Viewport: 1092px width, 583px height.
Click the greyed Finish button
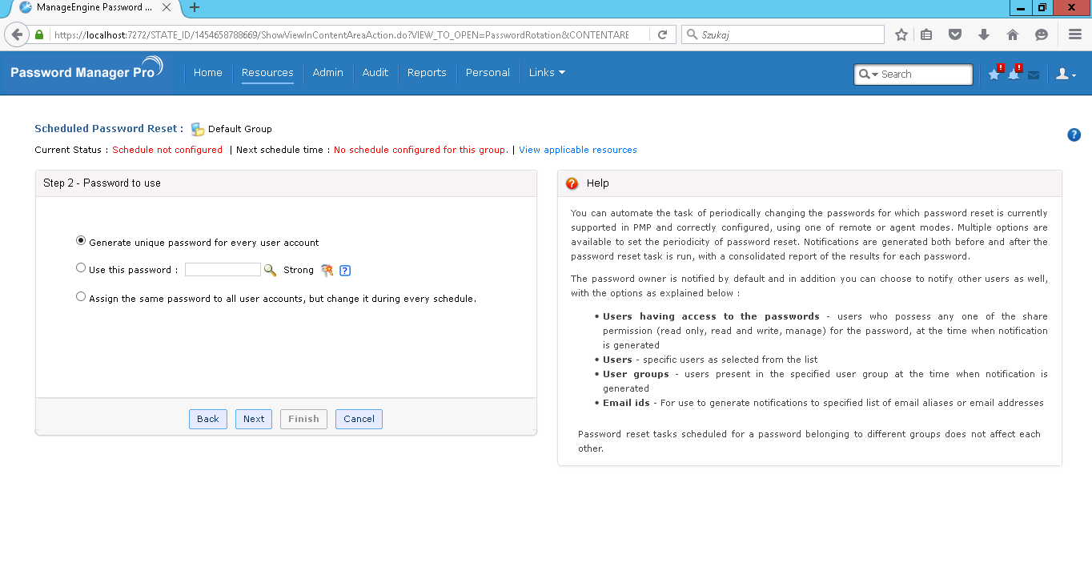tap(303, 419)
